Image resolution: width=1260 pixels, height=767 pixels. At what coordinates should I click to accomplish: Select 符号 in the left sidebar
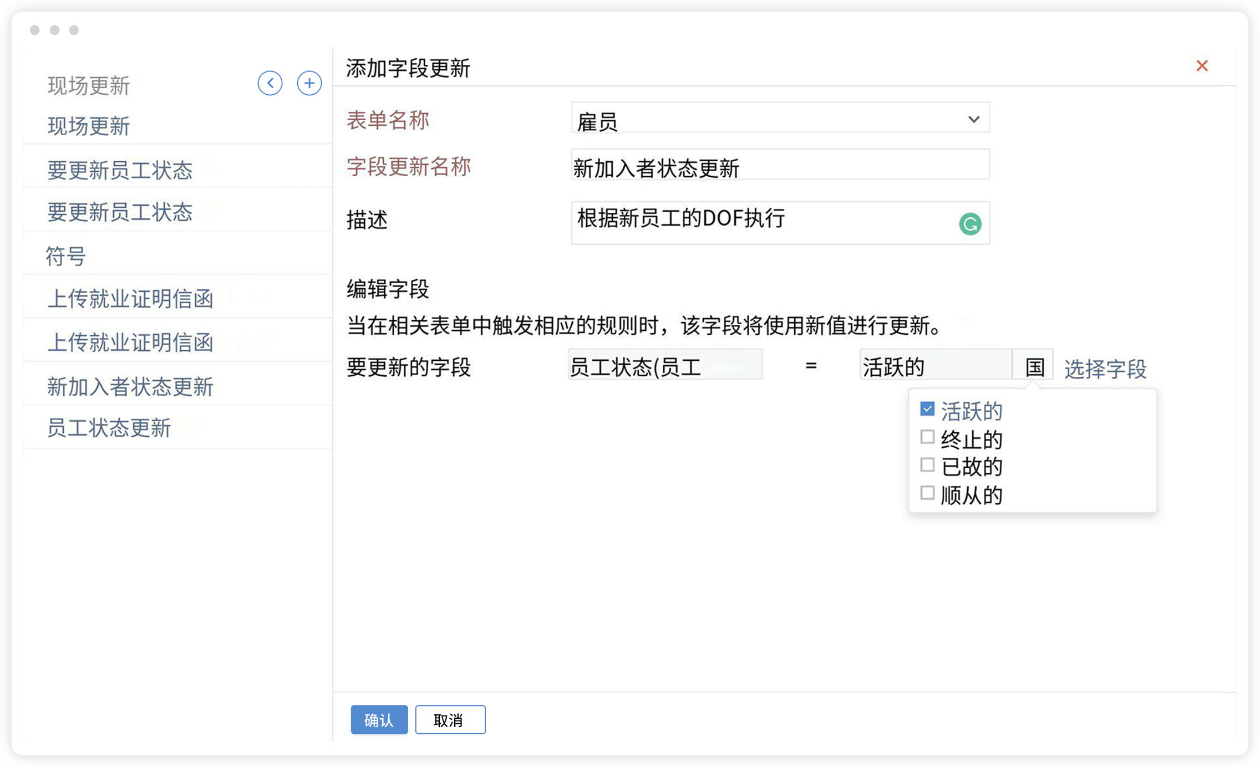[65, 256]
